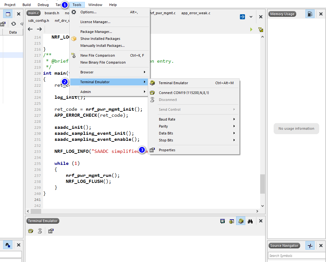Click find binoculars icon bottom-left panel
Screen dimensions: 326x262
8,245
